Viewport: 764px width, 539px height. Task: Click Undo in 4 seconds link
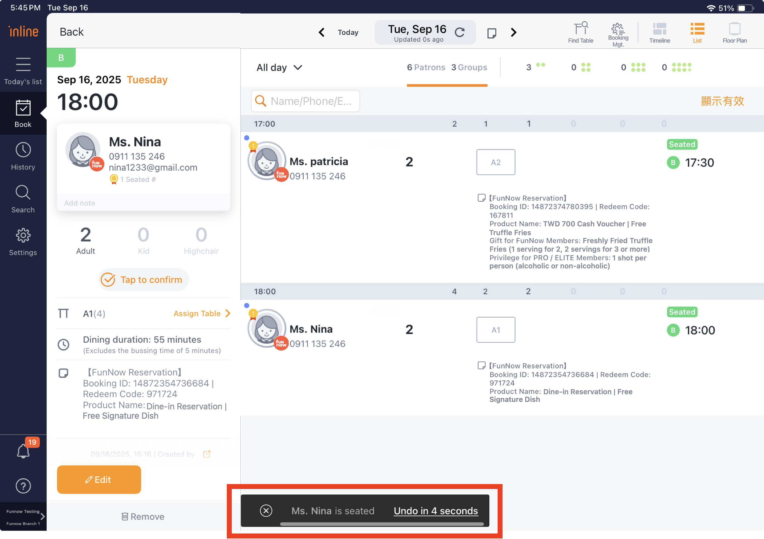pos(436,510)
